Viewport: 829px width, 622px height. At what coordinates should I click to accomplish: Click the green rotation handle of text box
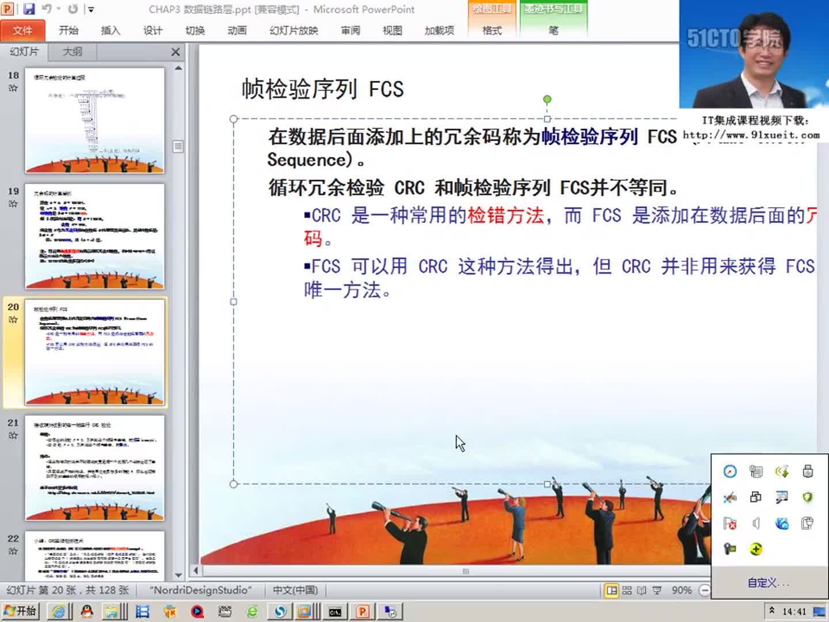pyautogui.click(x=547, y=99)
